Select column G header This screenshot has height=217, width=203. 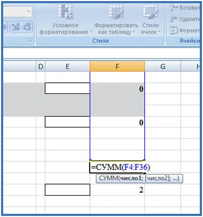[163, 67]
